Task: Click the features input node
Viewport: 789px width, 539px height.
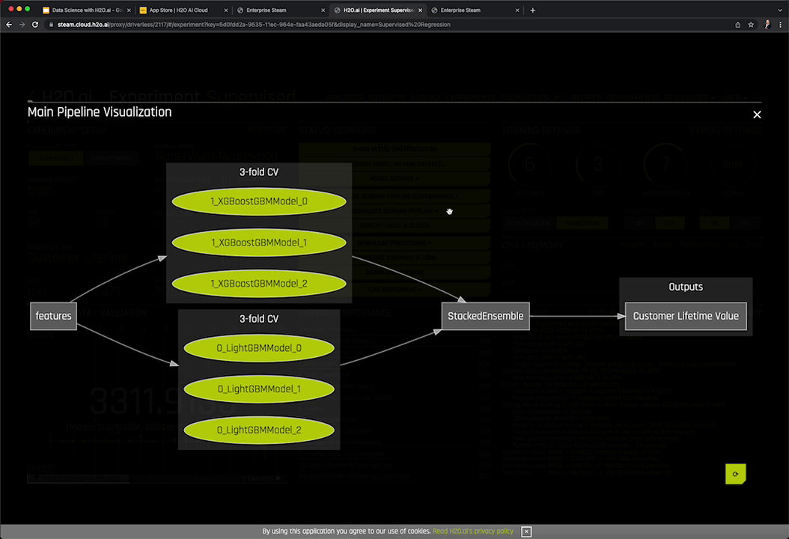Action: (x=54, y=316)
